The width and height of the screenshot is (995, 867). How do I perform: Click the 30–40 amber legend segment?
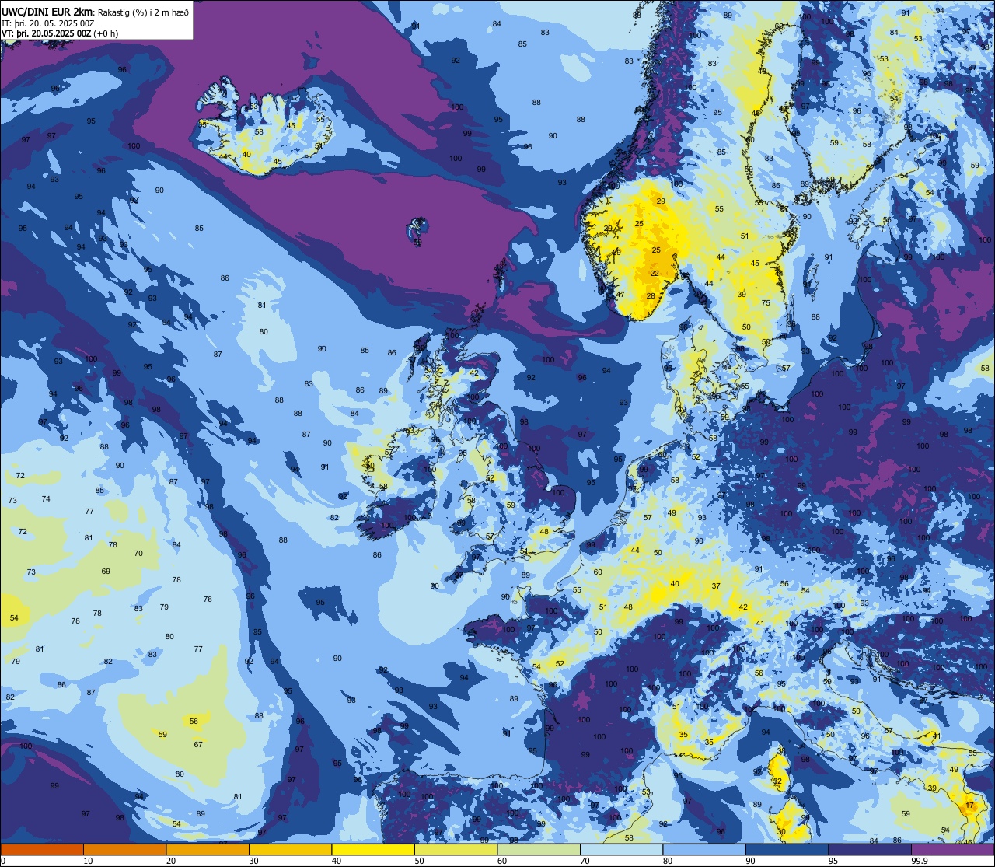(290, 849)
